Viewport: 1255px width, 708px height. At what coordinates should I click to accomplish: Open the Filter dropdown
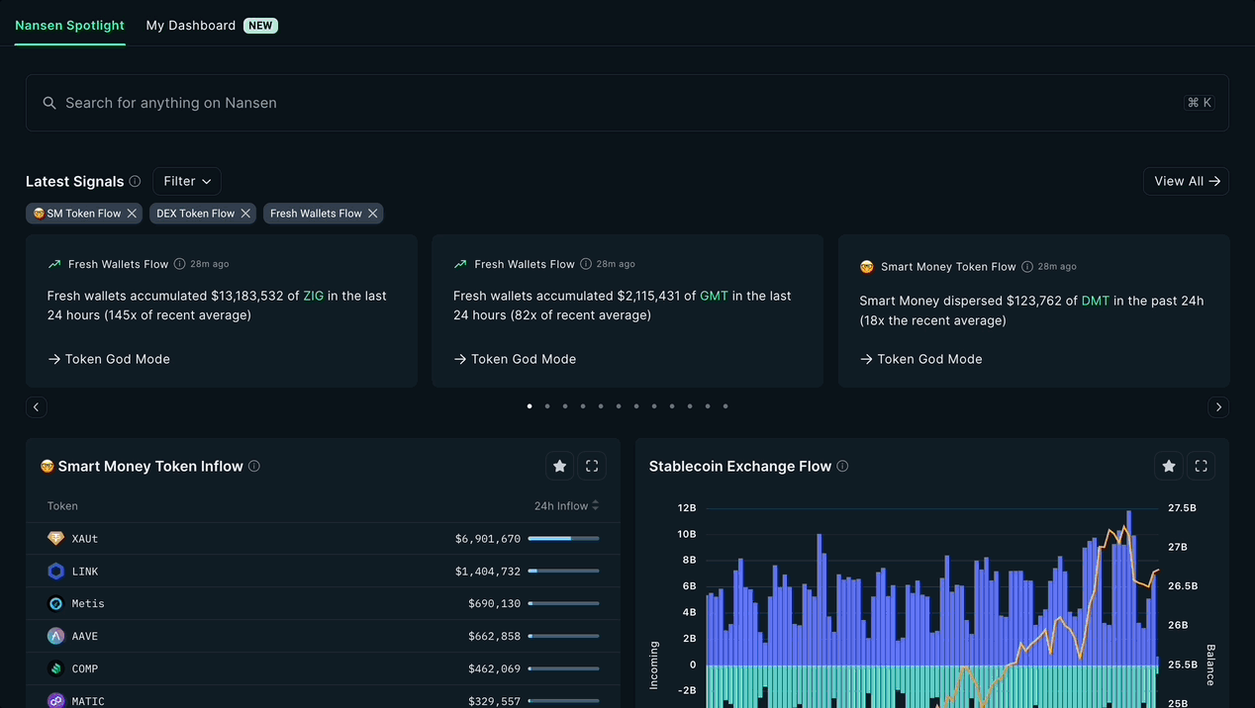[x=186, y=181]
